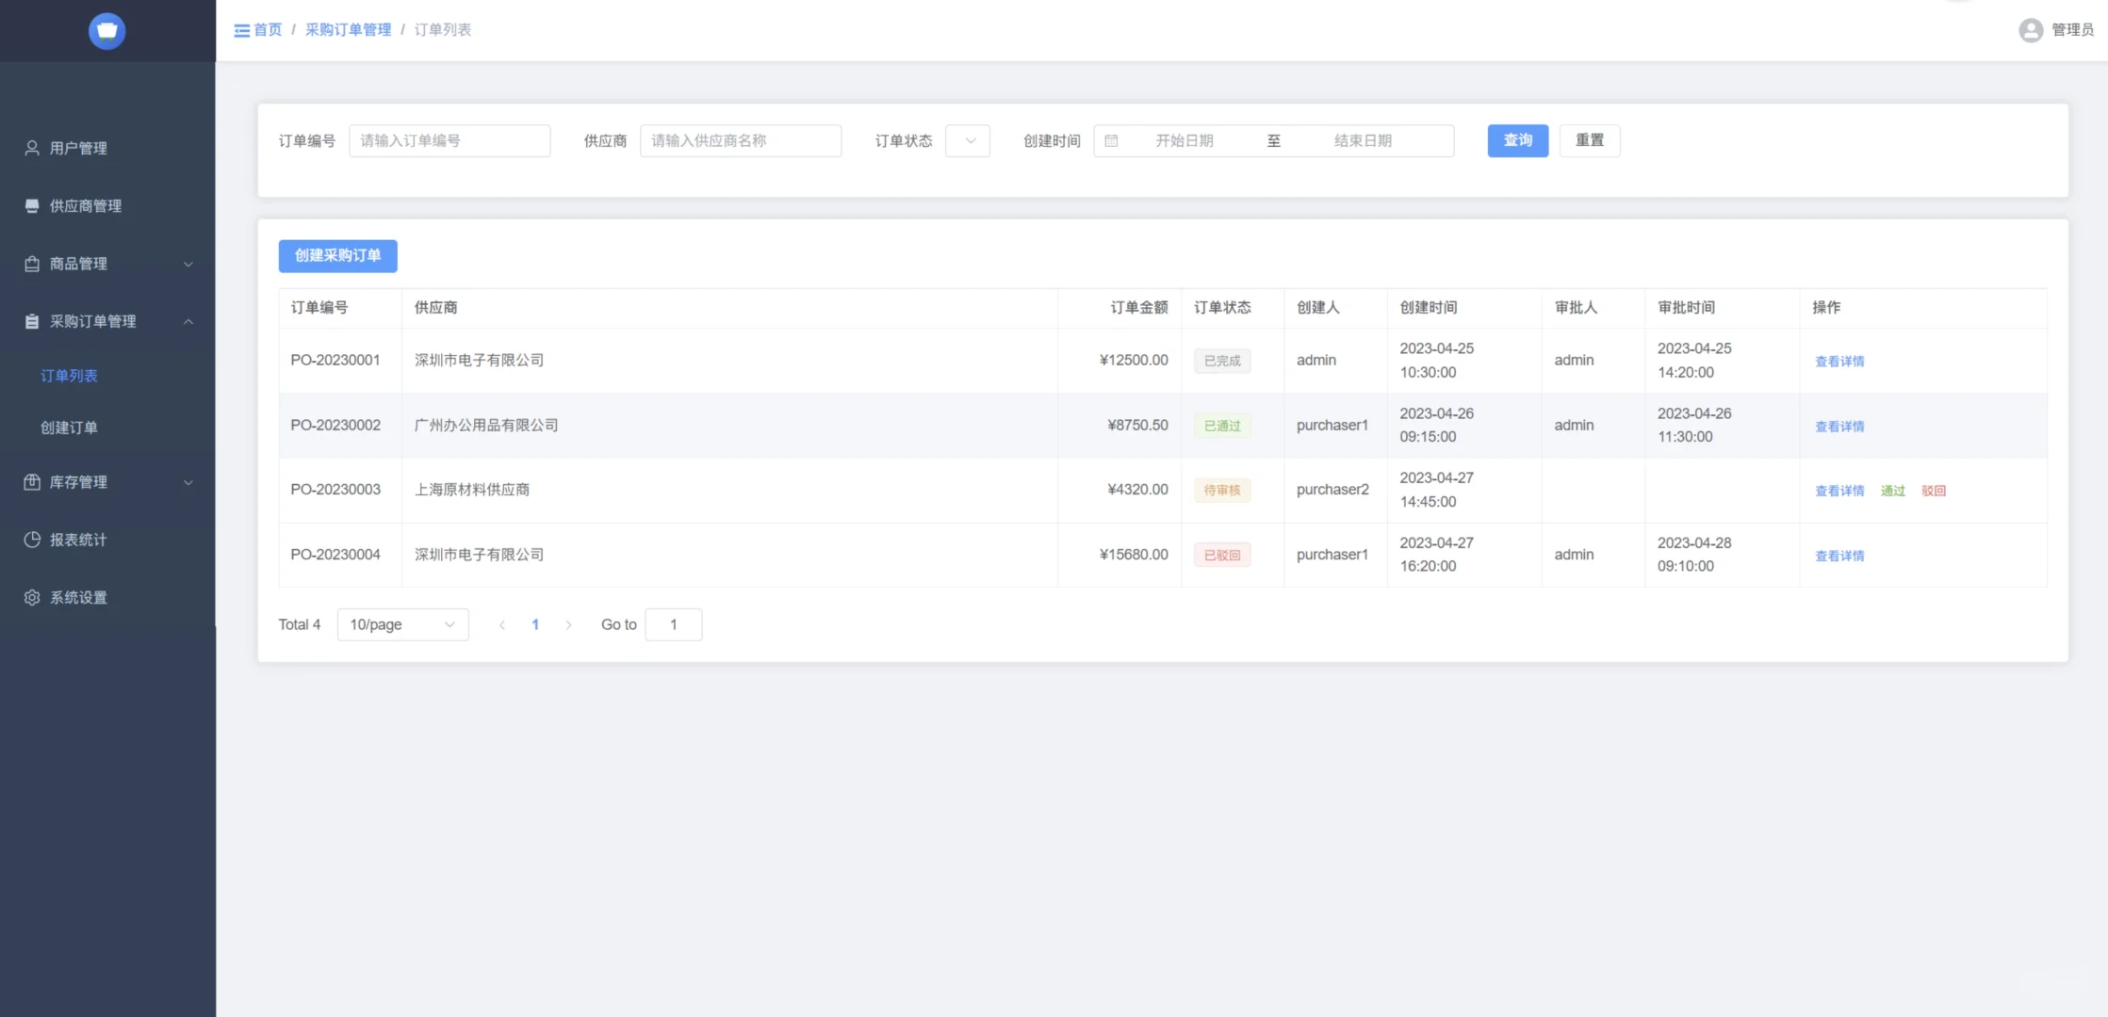Focus the 订单编号 input field
Screen dimensions: 2108x1017
(x=449, y=140)
